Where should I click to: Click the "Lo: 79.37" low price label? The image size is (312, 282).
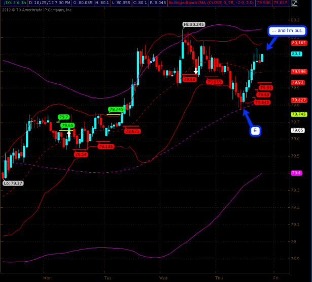13,183
